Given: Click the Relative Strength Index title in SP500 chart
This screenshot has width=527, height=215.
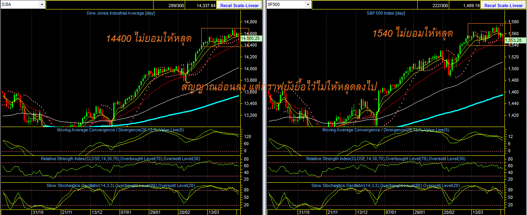Looking at the screenshot, I should click(x=386, y=158).
